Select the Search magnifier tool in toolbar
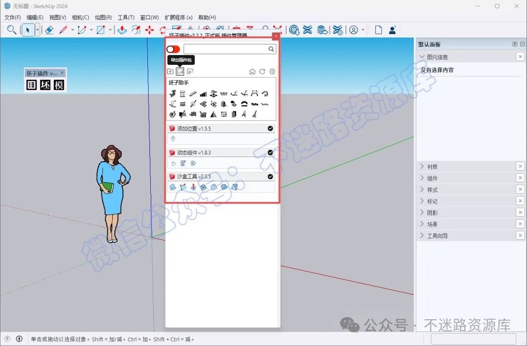The height and width of the screenshot is (346, 527). 11,30
